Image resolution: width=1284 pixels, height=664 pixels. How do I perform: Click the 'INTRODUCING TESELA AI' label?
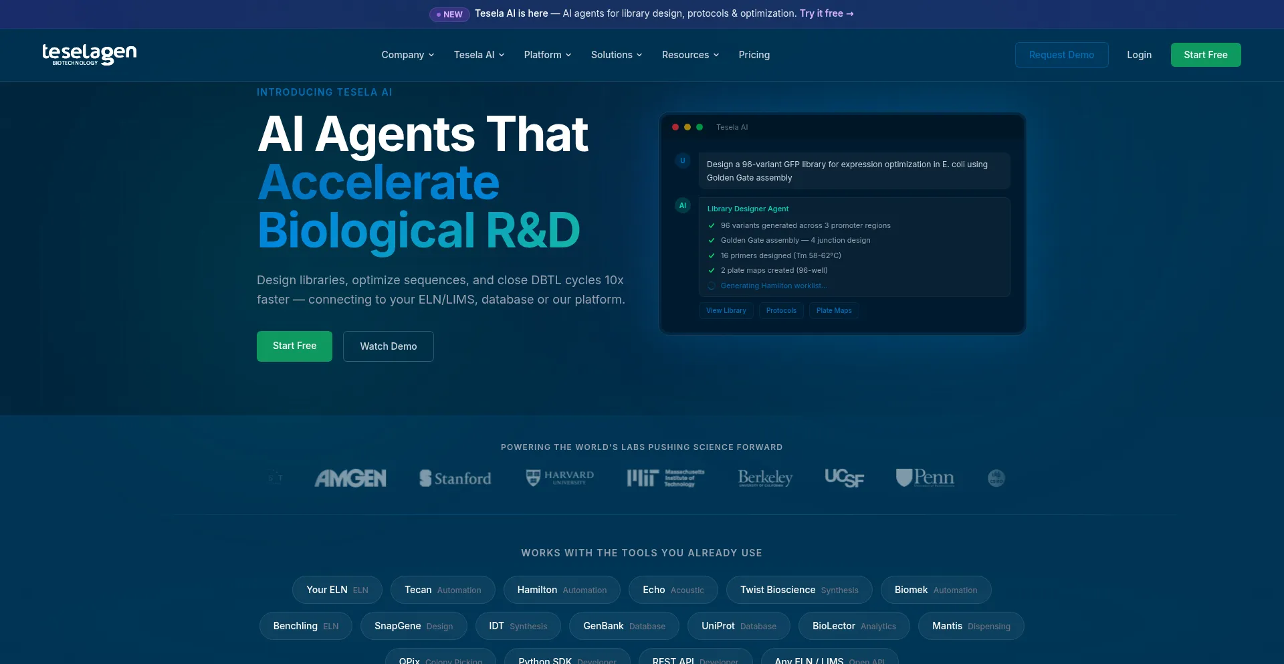pyautogui.click(x=324, y=92)
